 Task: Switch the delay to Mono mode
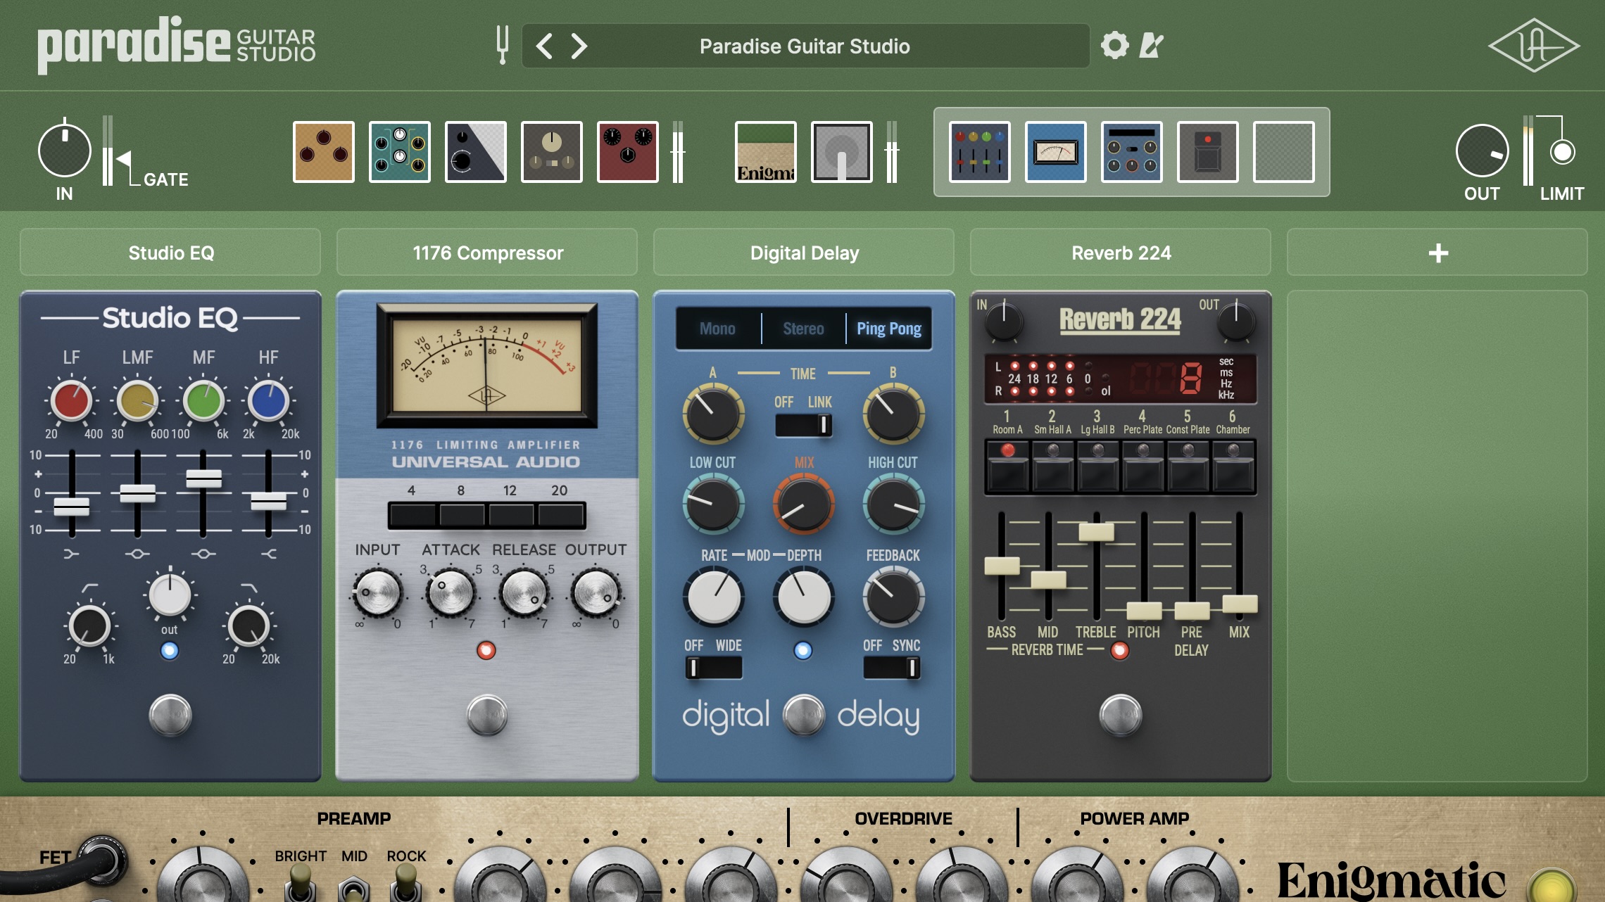(x=717, y=328)
